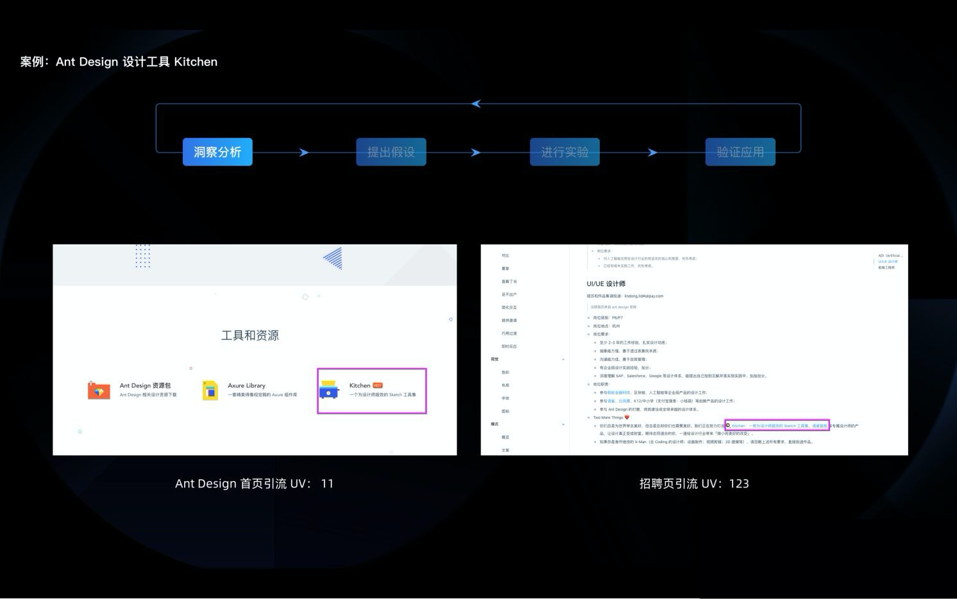Select the 洞察分析 step in the flow
957x599 pixels.
217,152
